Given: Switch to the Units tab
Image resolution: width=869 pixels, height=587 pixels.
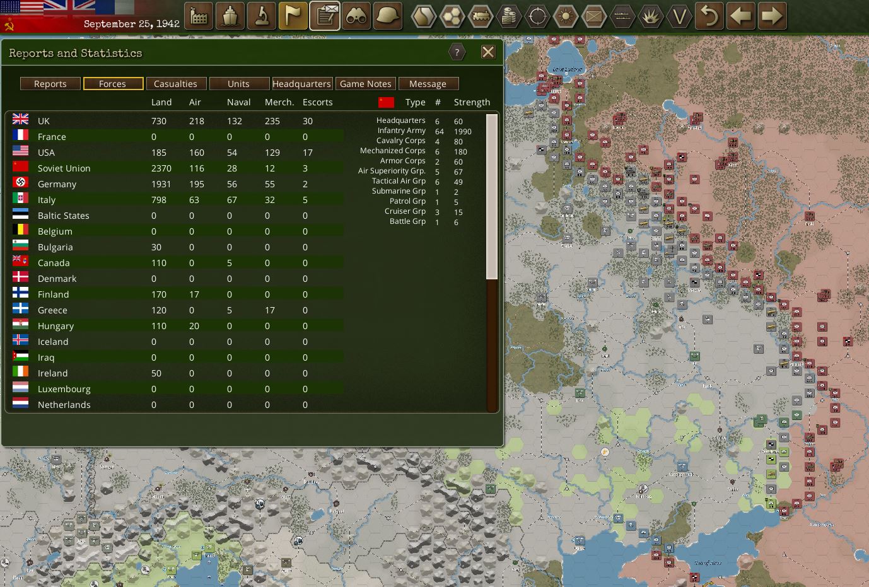Looking at the screenshot, I should 239,84.
